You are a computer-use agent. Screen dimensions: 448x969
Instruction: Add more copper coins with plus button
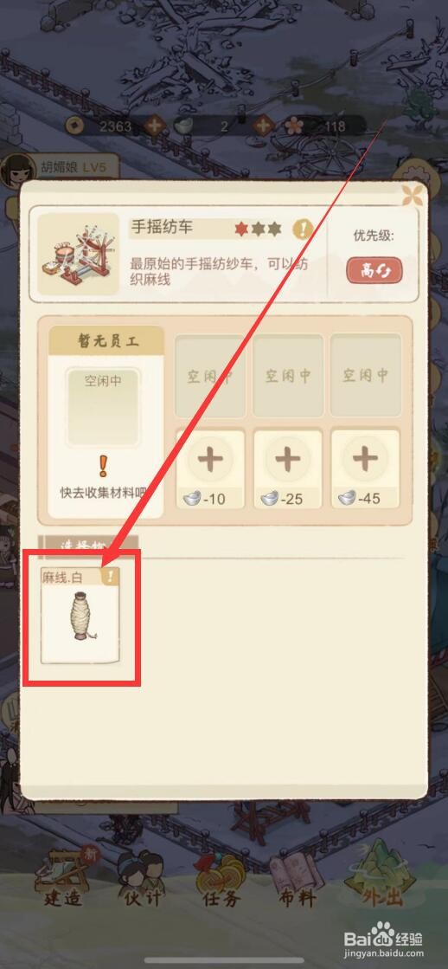[x=154, y=126]
